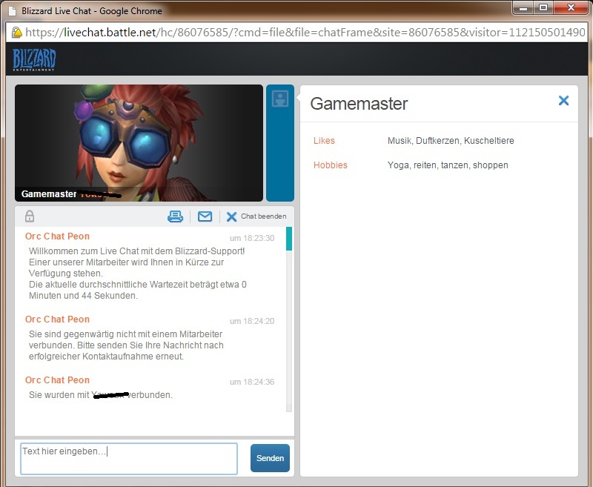Click the 'Sie sind gegenwärtig nicht' message line
The height and width of the screenshot is (487, 593).
[x=125, y=334]
